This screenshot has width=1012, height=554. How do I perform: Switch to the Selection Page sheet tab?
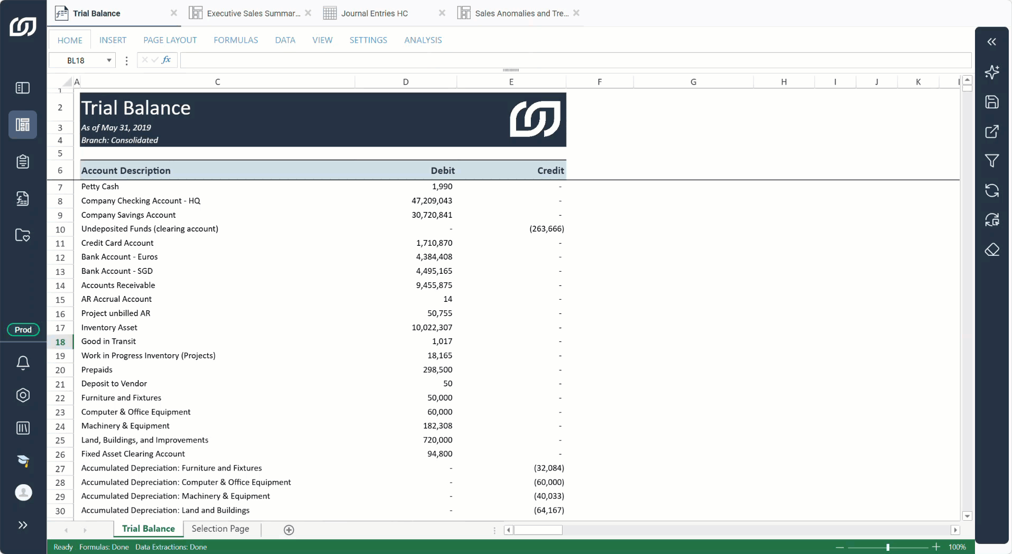click(220, 529)
